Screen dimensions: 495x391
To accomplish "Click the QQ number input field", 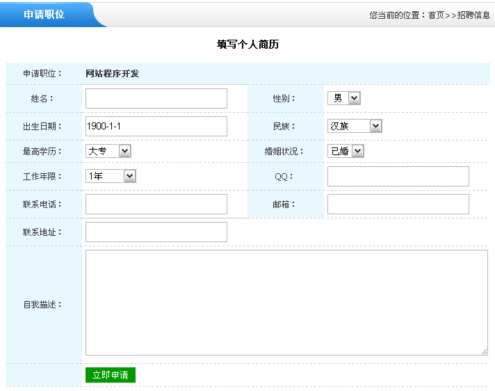I will point(398,177).
